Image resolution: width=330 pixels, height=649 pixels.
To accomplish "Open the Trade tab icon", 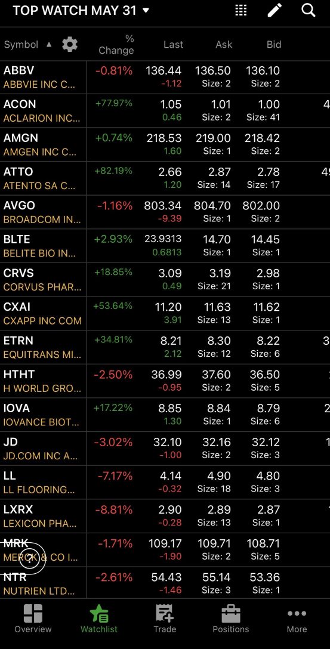I will coord(165,619).
